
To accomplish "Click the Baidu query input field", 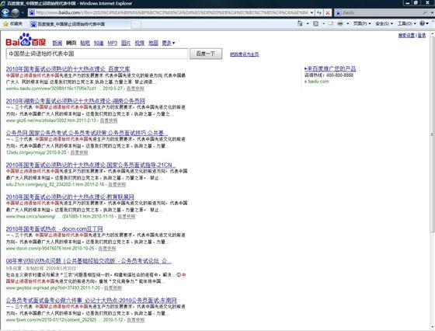I will click(x=97, y=54).
